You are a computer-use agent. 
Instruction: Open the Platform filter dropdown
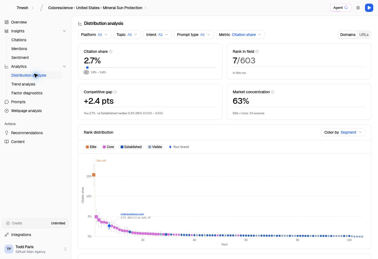[95, 35]
